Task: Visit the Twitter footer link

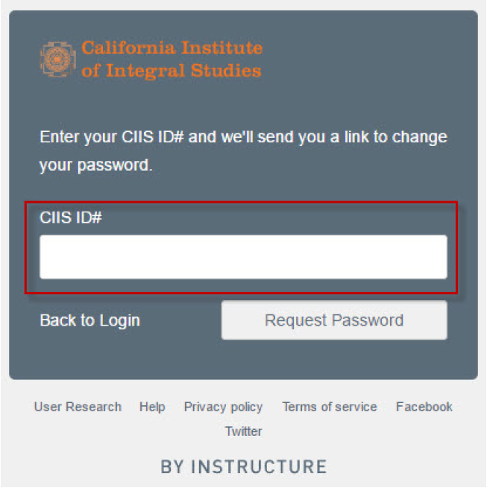Action: pyautogui.click(x=243, y=431)
